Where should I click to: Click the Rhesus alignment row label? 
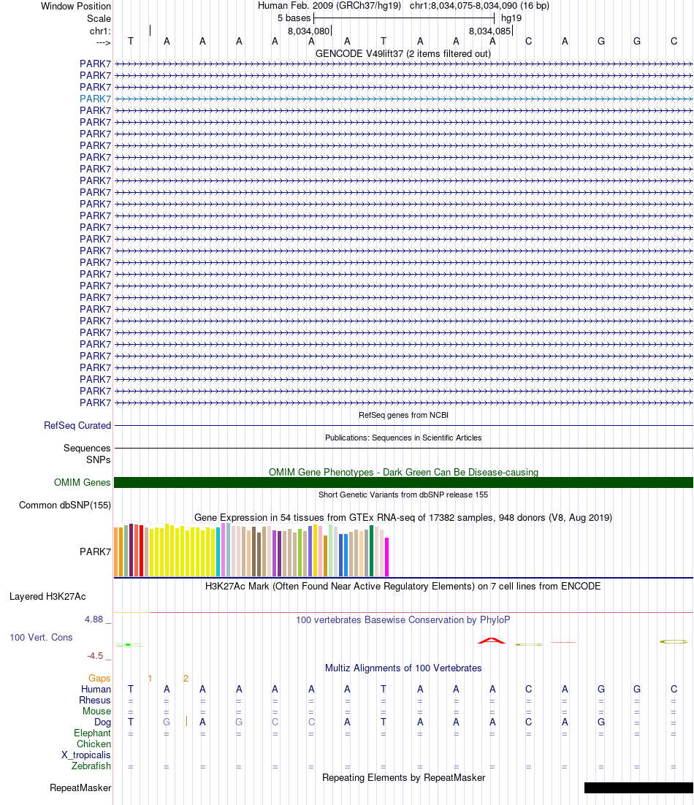point(95,701)
